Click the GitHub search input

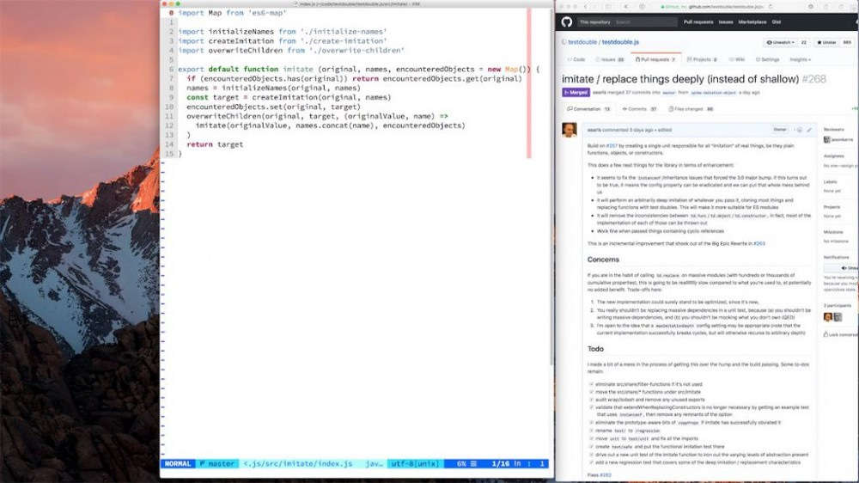[645, 22]
